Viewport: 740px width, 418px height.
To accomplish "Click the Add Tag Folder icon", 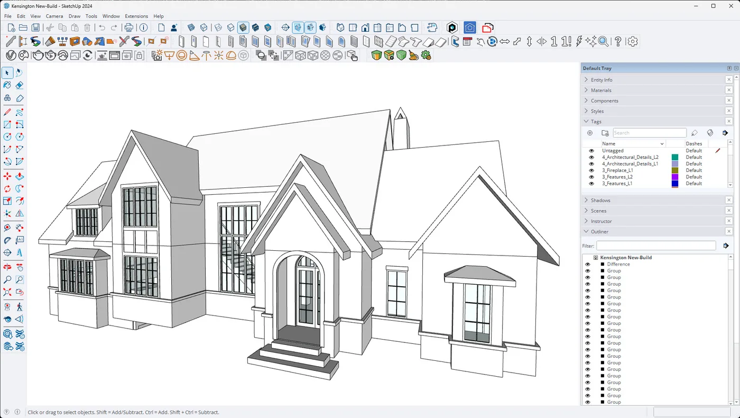I will tap(605, 133).
